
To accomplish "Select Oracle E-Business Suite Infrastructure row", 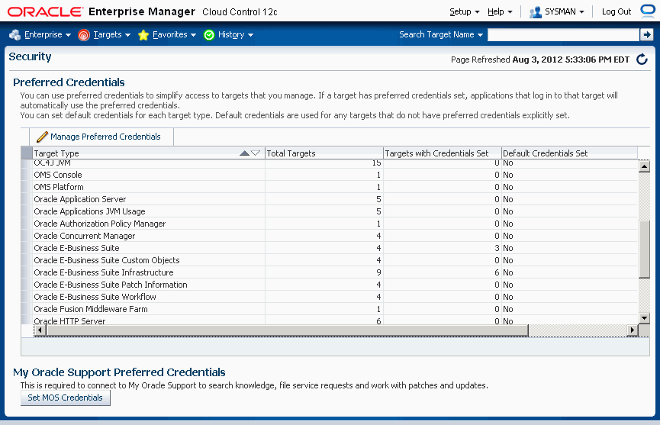I will coord(329,272).
